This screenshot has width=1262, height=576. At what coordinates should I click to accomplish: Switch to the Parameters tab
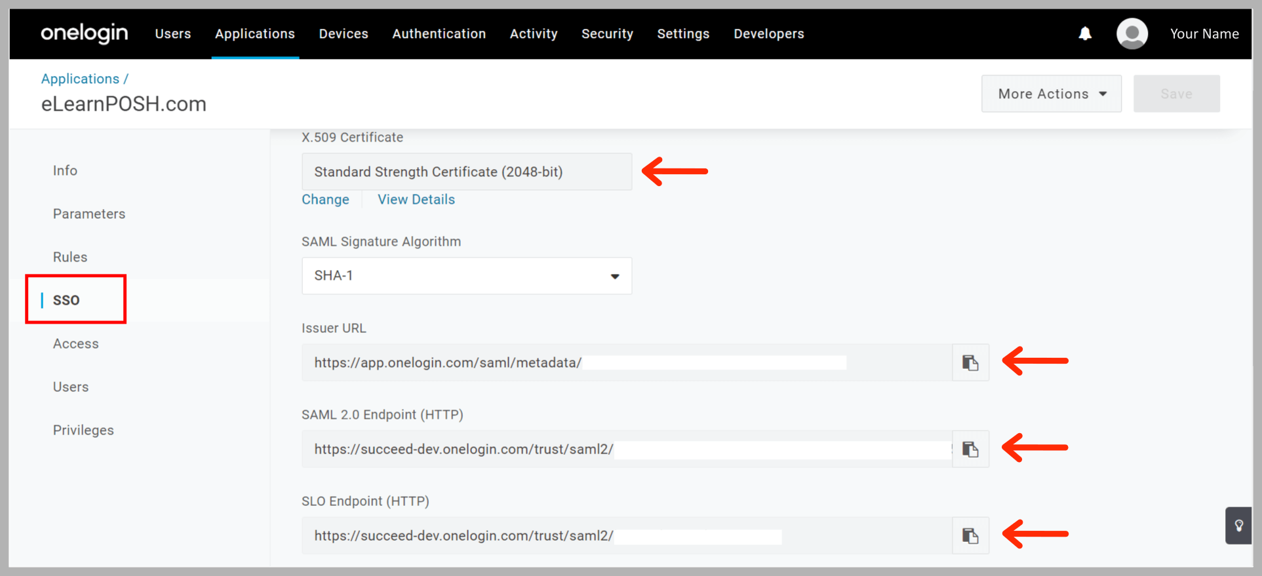click(x=89, y=214)
